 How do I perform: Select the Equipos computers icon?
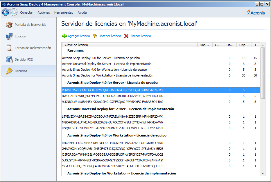(x=9, y=36)
